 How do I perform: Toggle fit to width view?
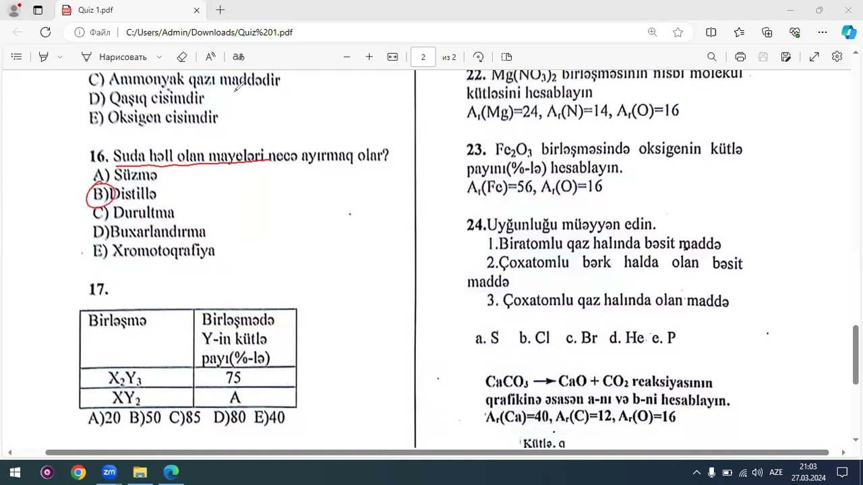pyautogui.click(x=392, y=57)
